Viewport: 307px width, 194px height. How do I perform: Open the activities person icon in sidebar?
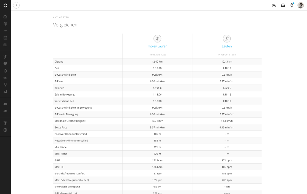coord(5,57)
